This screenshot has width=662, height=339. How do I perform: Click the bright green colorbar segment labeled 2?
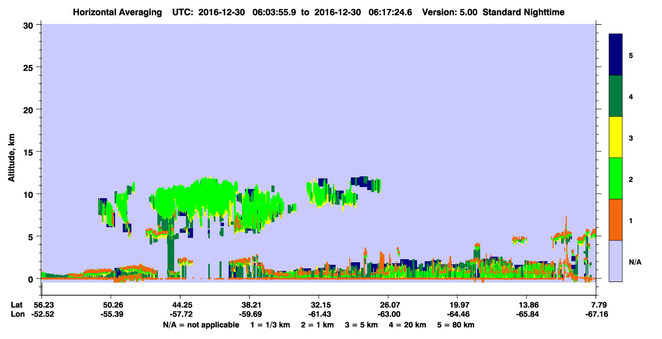pos(616,178)
